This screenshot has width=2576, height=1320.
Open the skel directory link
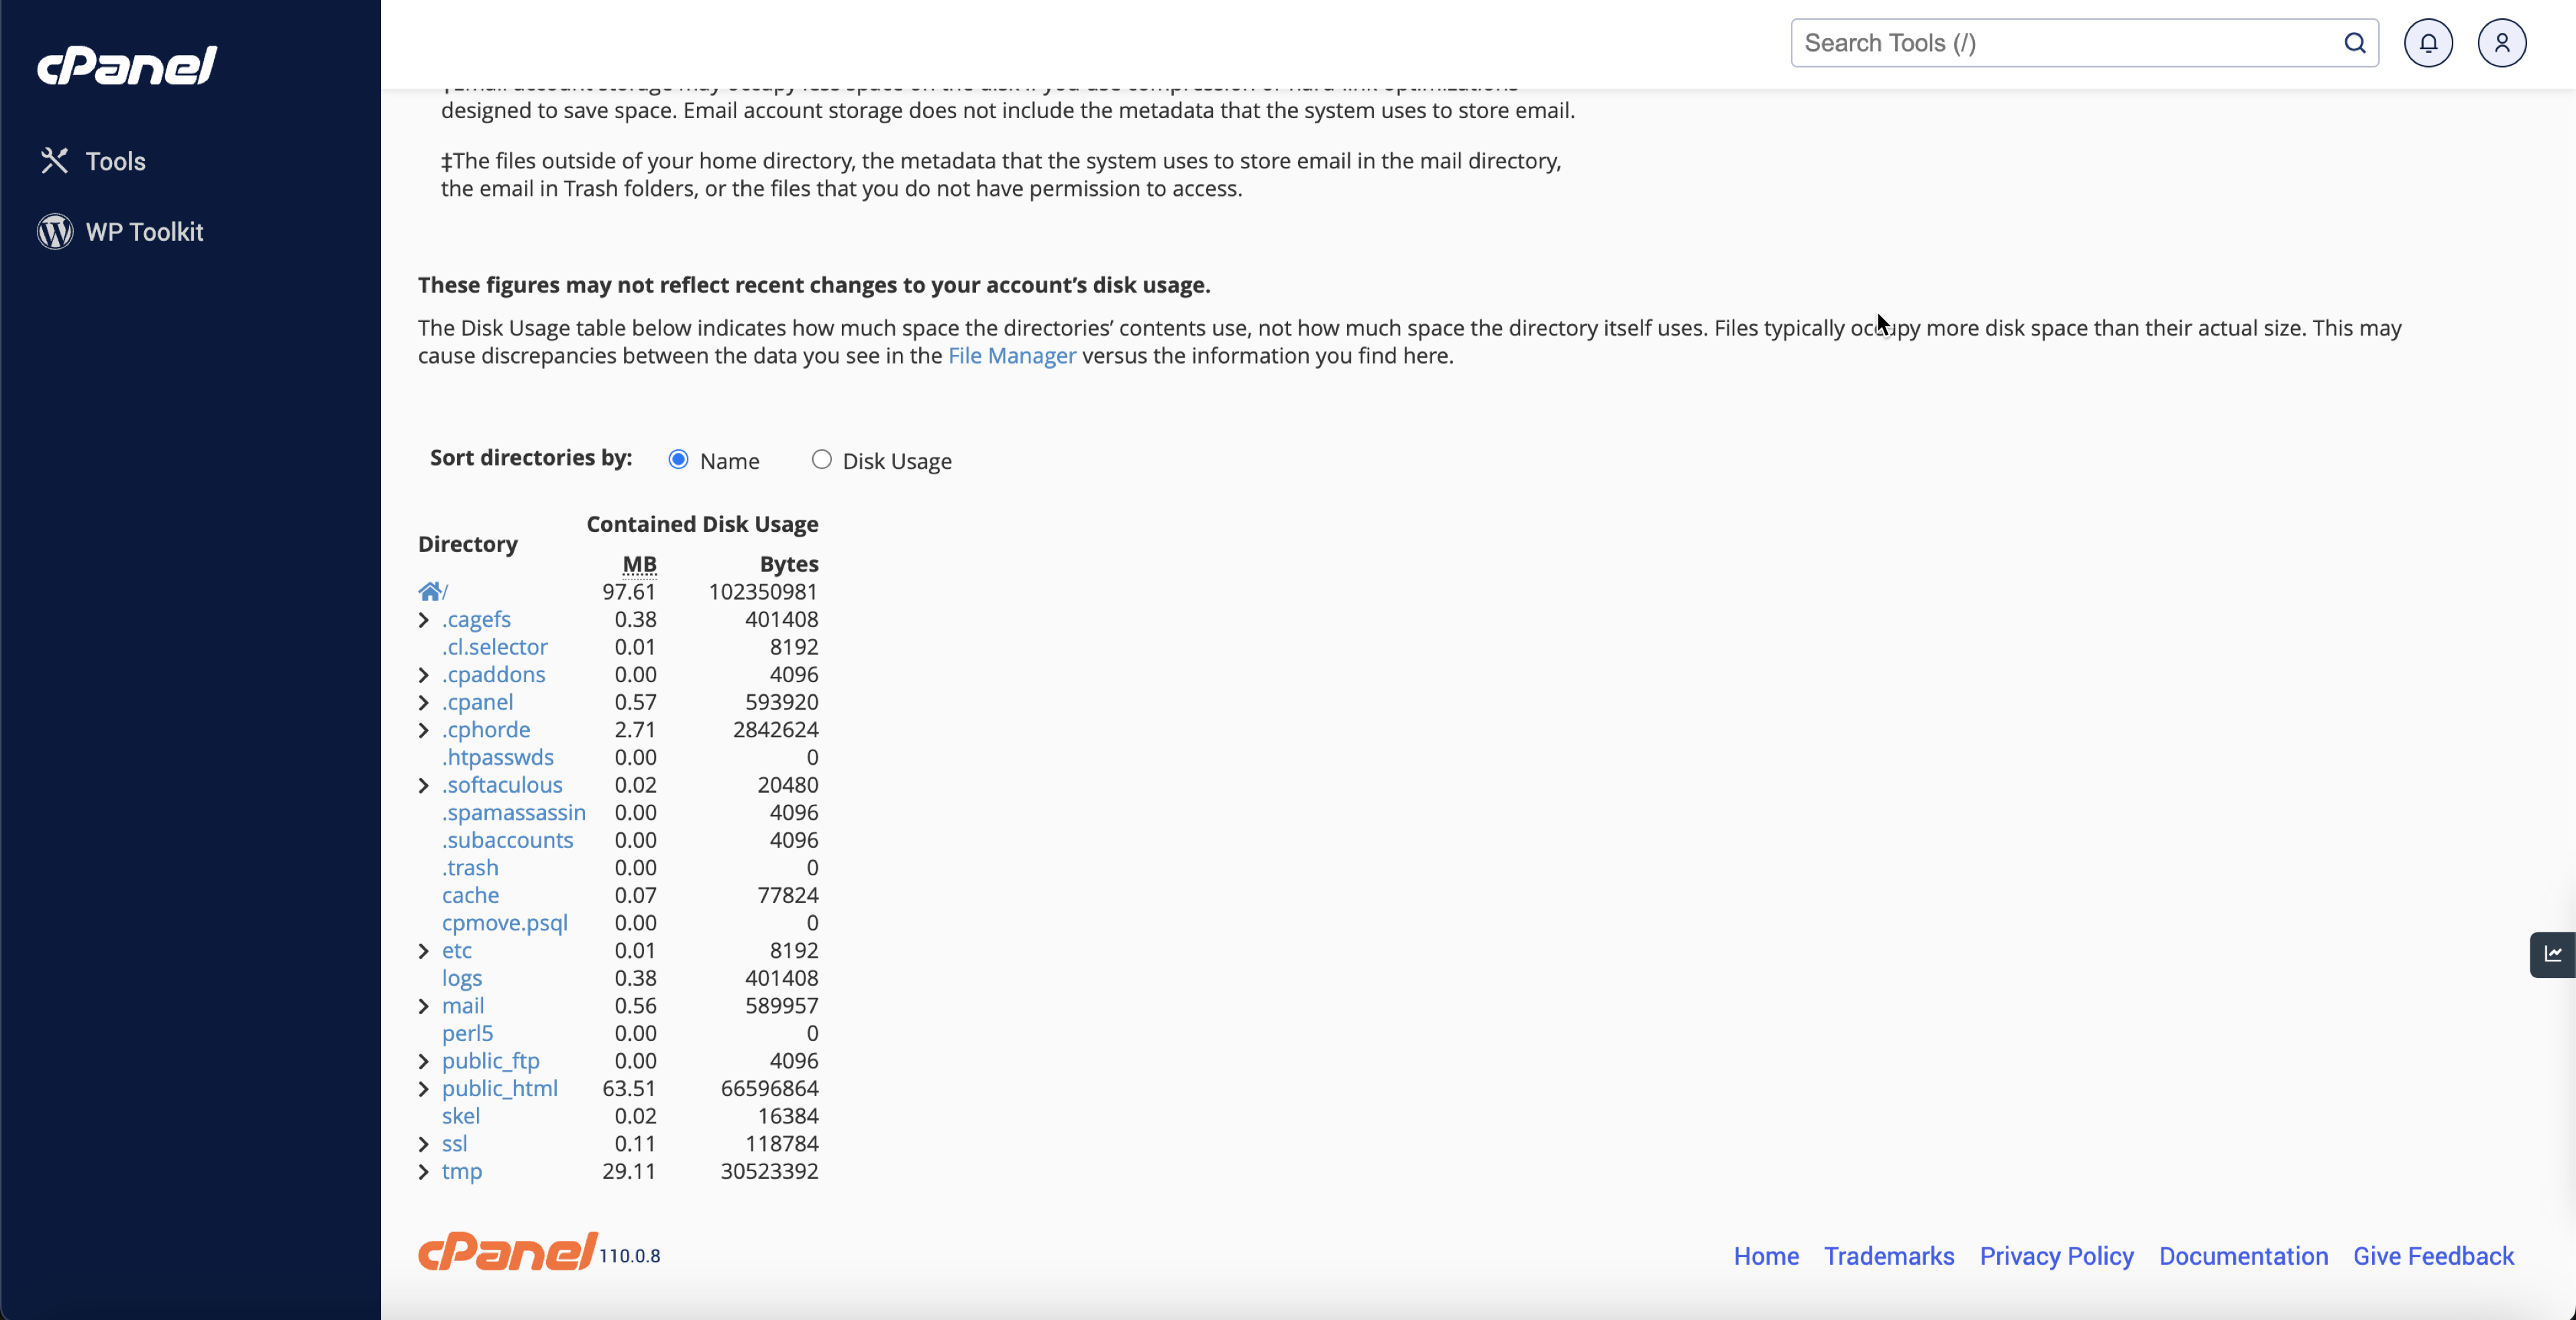pyautogui.click(x=461, y=1116)
